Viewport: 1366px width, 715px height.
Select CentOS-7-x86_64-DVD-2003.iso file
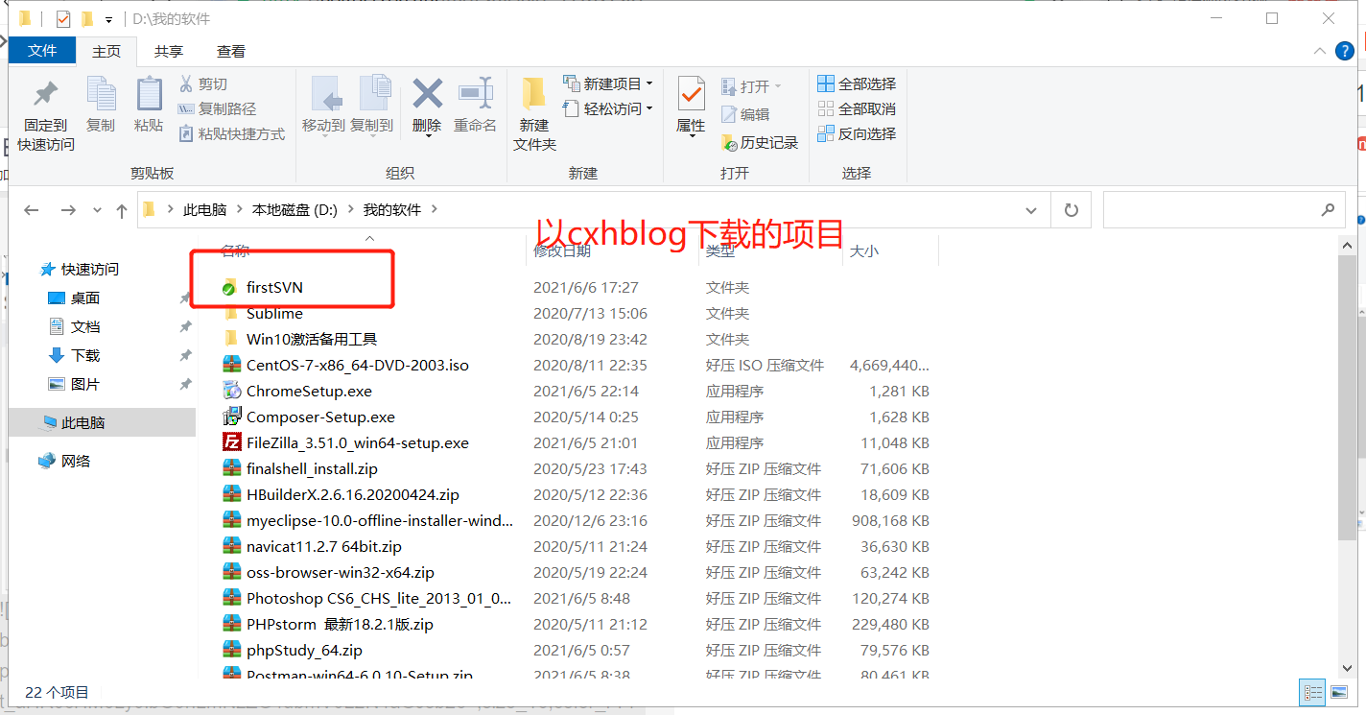(357, 365)
